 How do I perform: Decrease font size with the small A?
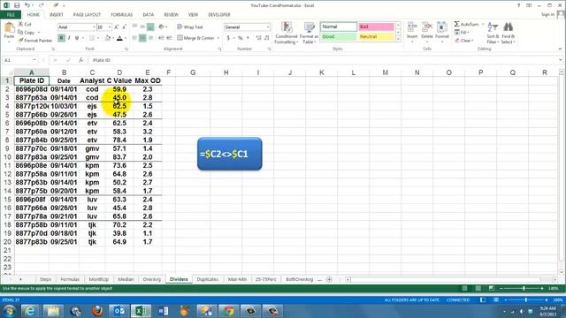(x=124, y=27)
